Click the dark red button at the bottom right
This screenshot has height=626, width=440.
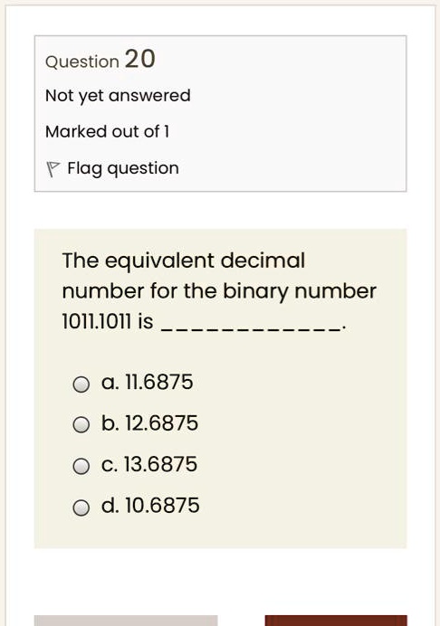[x=336, y=621]
